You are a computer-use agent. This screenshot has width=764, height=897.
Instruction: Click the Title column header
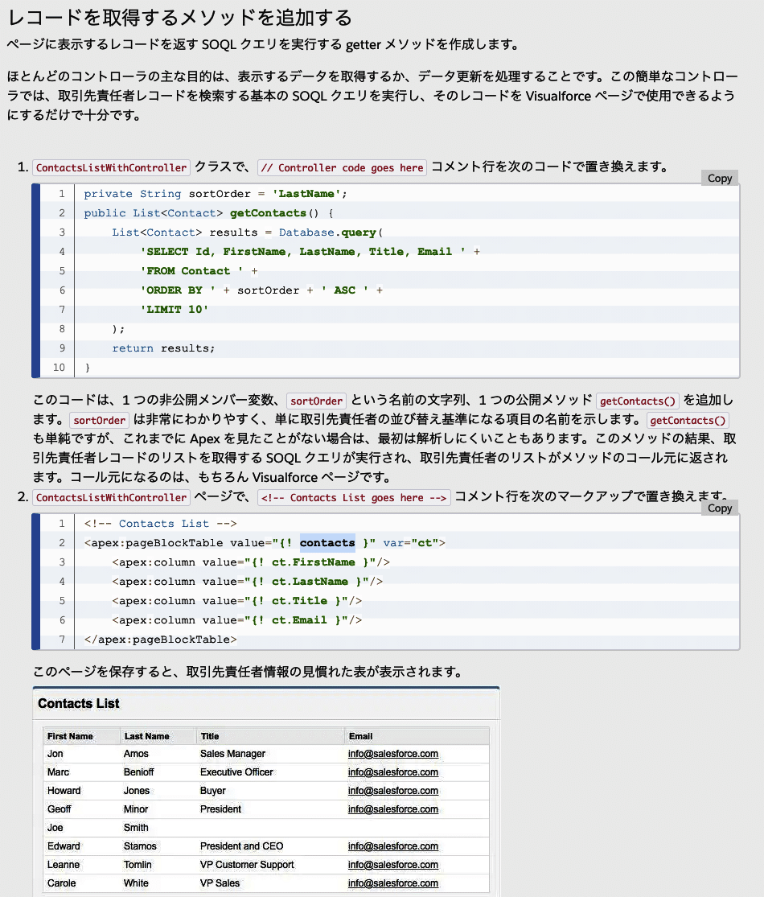pos(209,736)
